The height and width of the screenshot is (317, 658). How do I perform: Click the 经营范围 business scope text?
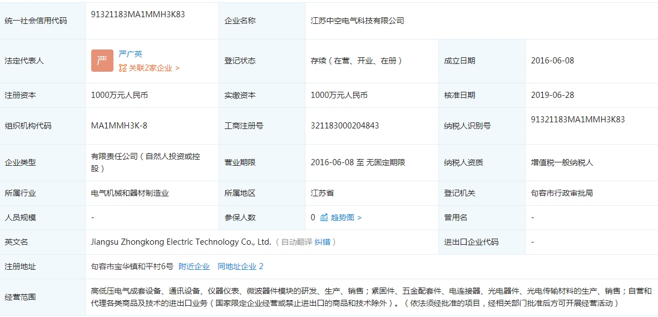[x=367, y=297]
